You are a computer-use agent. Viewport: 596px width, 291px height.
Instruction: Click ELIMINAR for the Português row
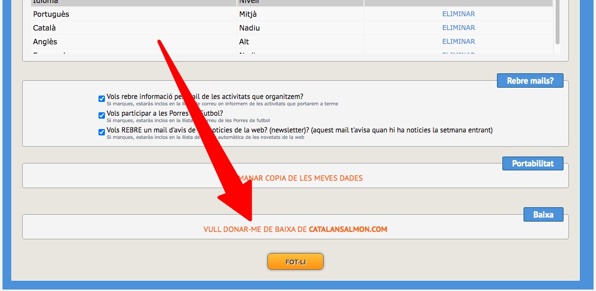point(459,14)
